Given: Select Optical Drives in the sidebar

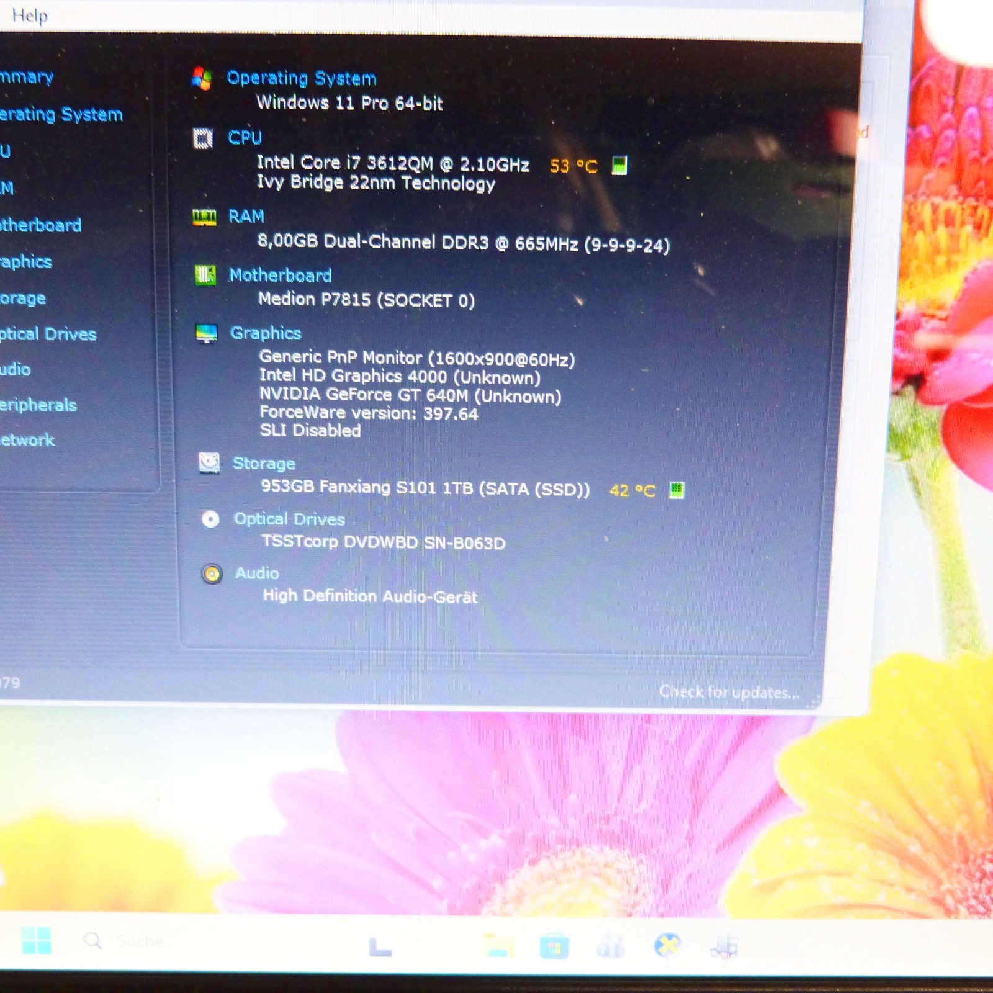Looking at the screenshot, I should tap(48, 334).
